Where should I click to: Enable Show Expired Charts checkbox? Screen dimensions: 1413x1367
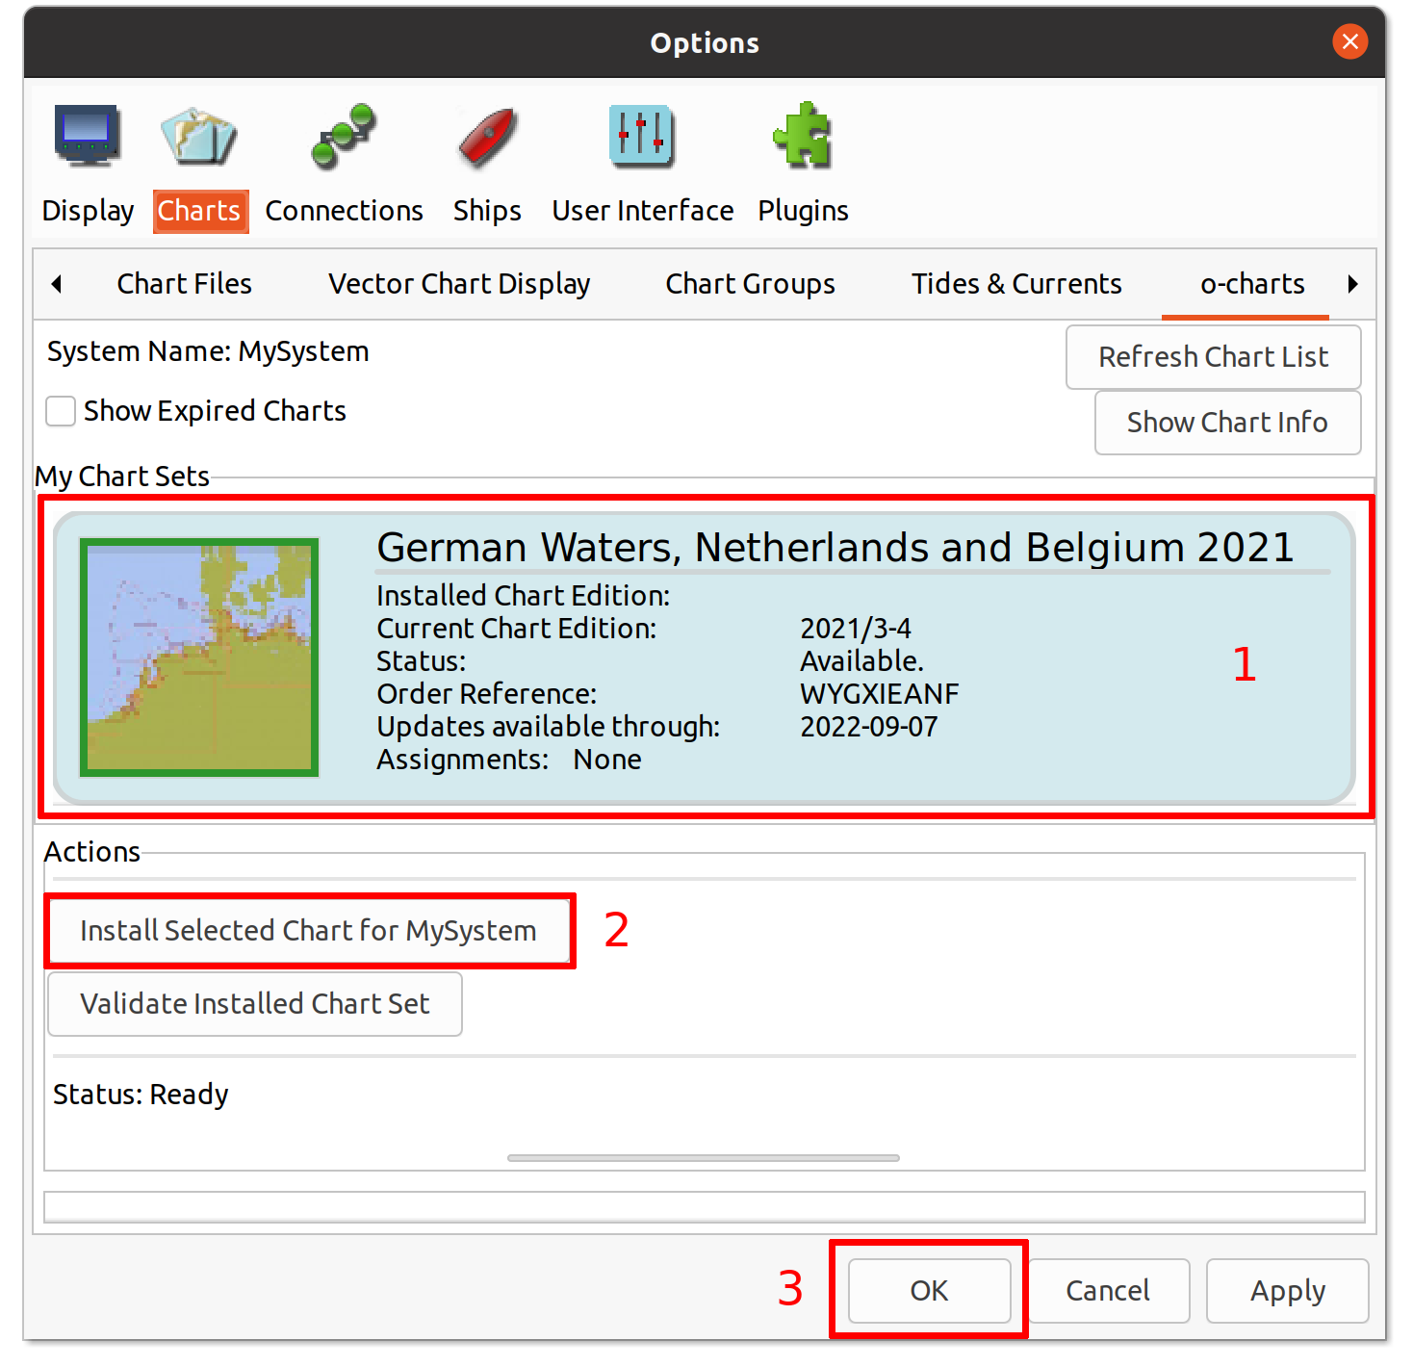62,411
